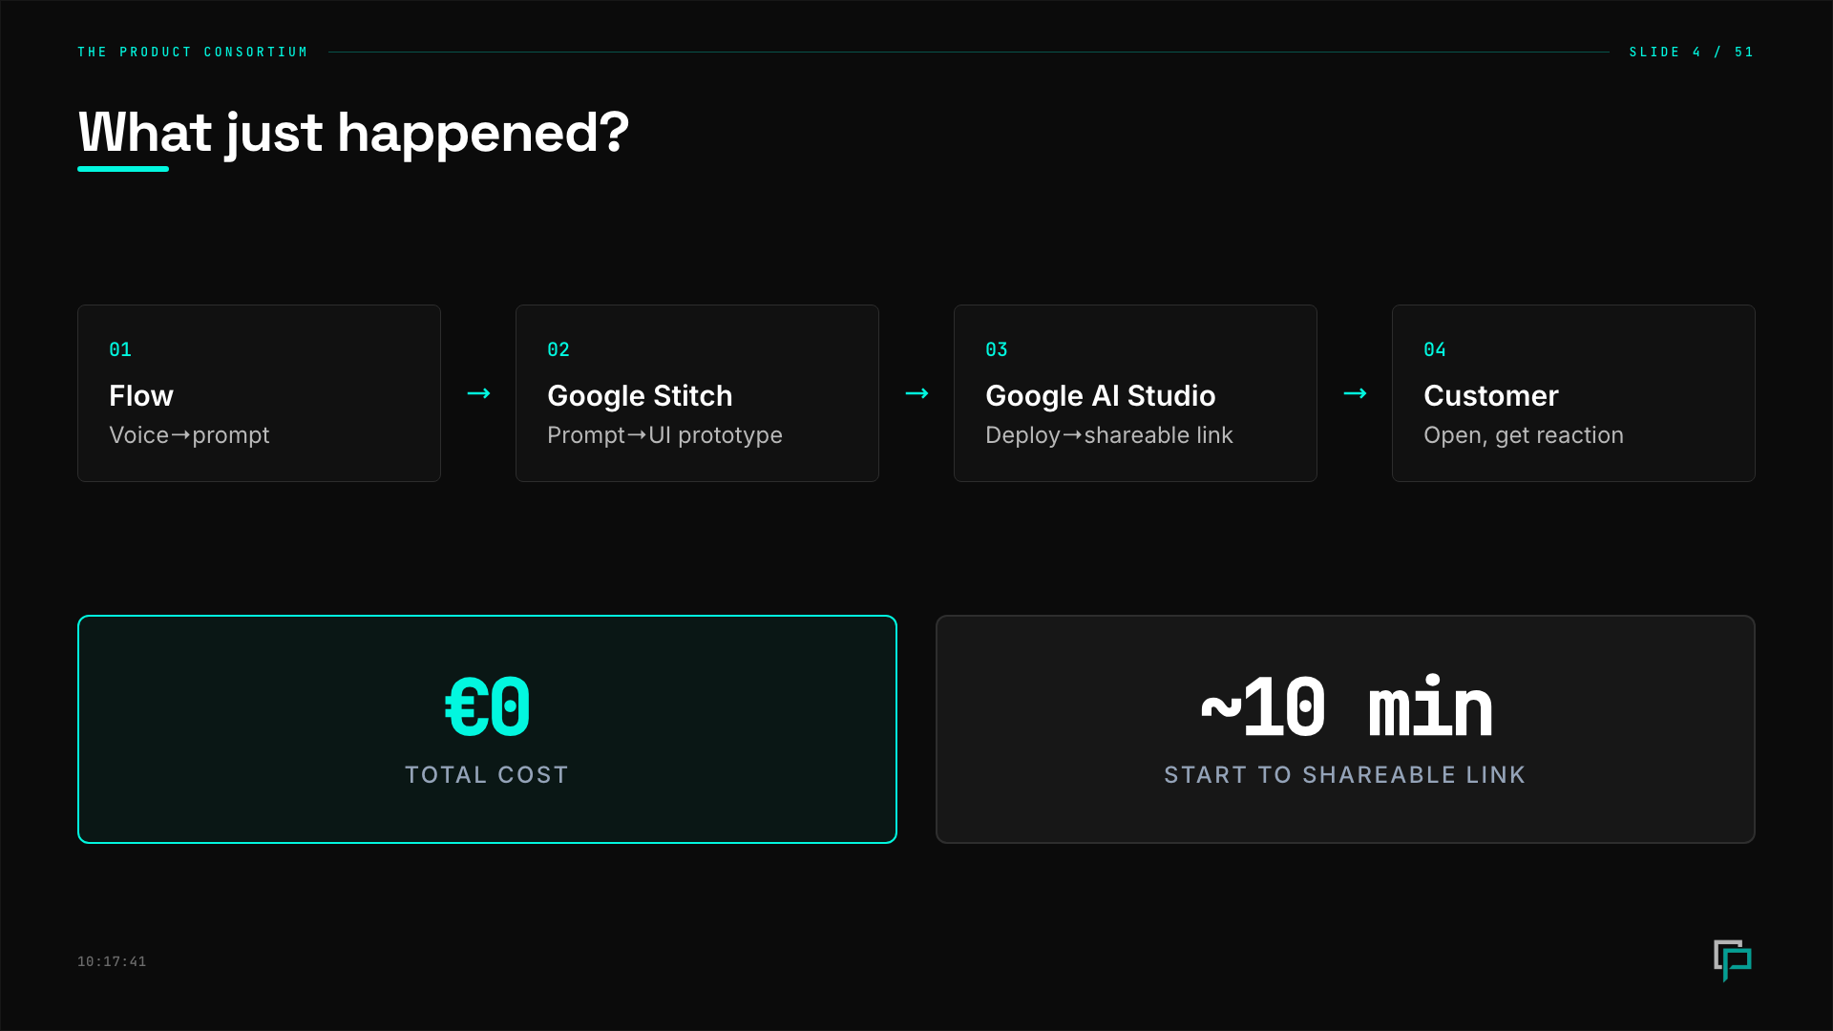Select the Google Stitch step card

coord(697,393)
